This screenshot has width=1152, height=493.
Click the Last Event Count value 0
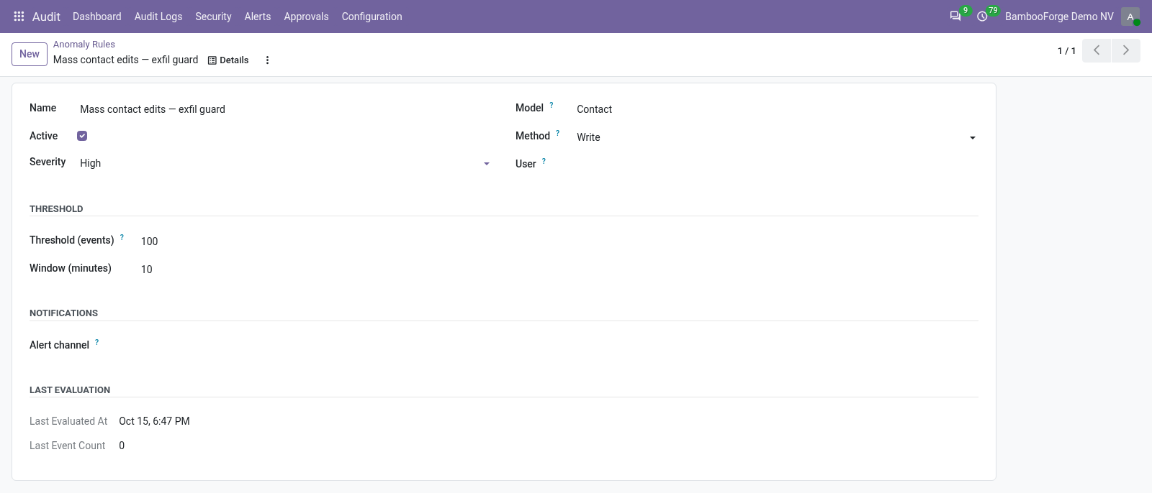point(122,446)
